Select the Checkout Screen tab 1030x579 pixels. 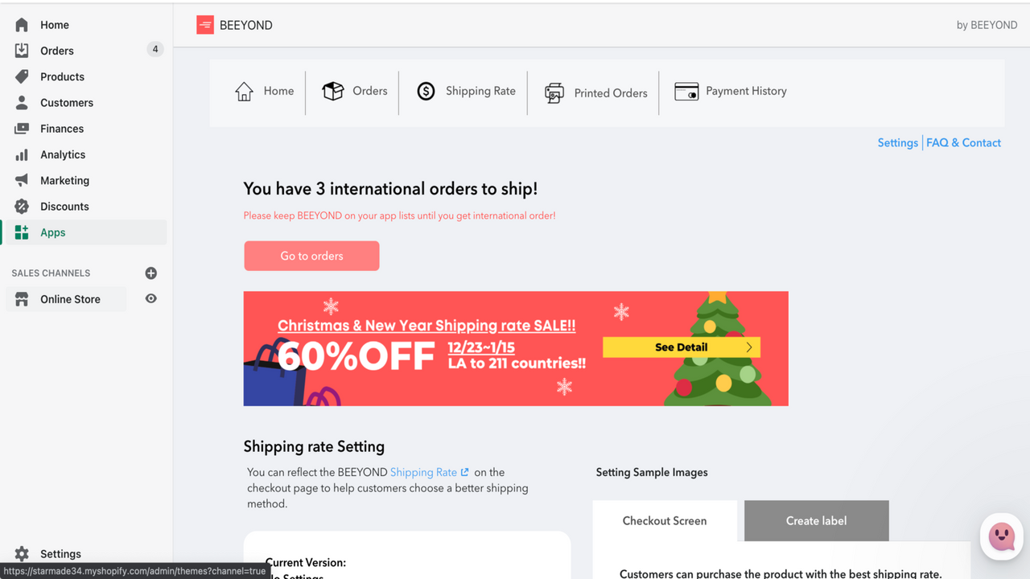point(665,520)
